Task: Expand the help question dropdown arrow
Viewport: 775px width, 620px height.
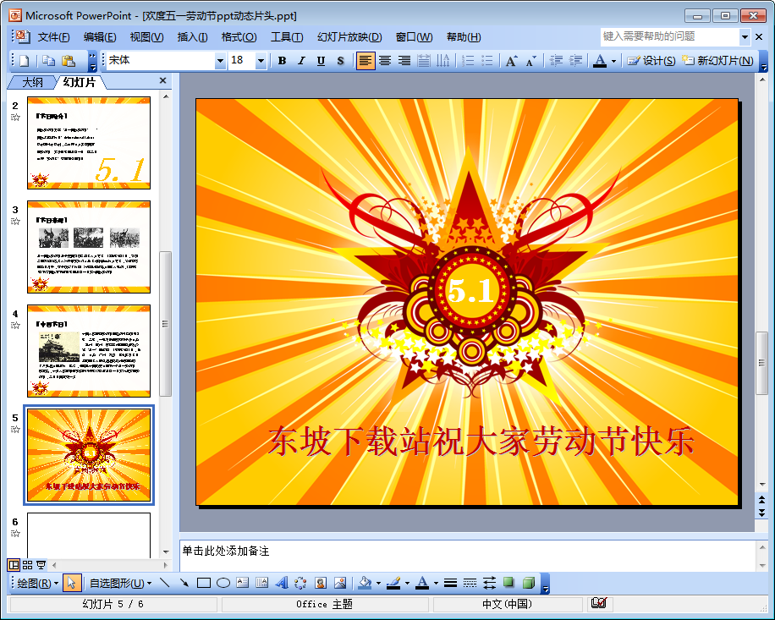Action: coord(745,37)
